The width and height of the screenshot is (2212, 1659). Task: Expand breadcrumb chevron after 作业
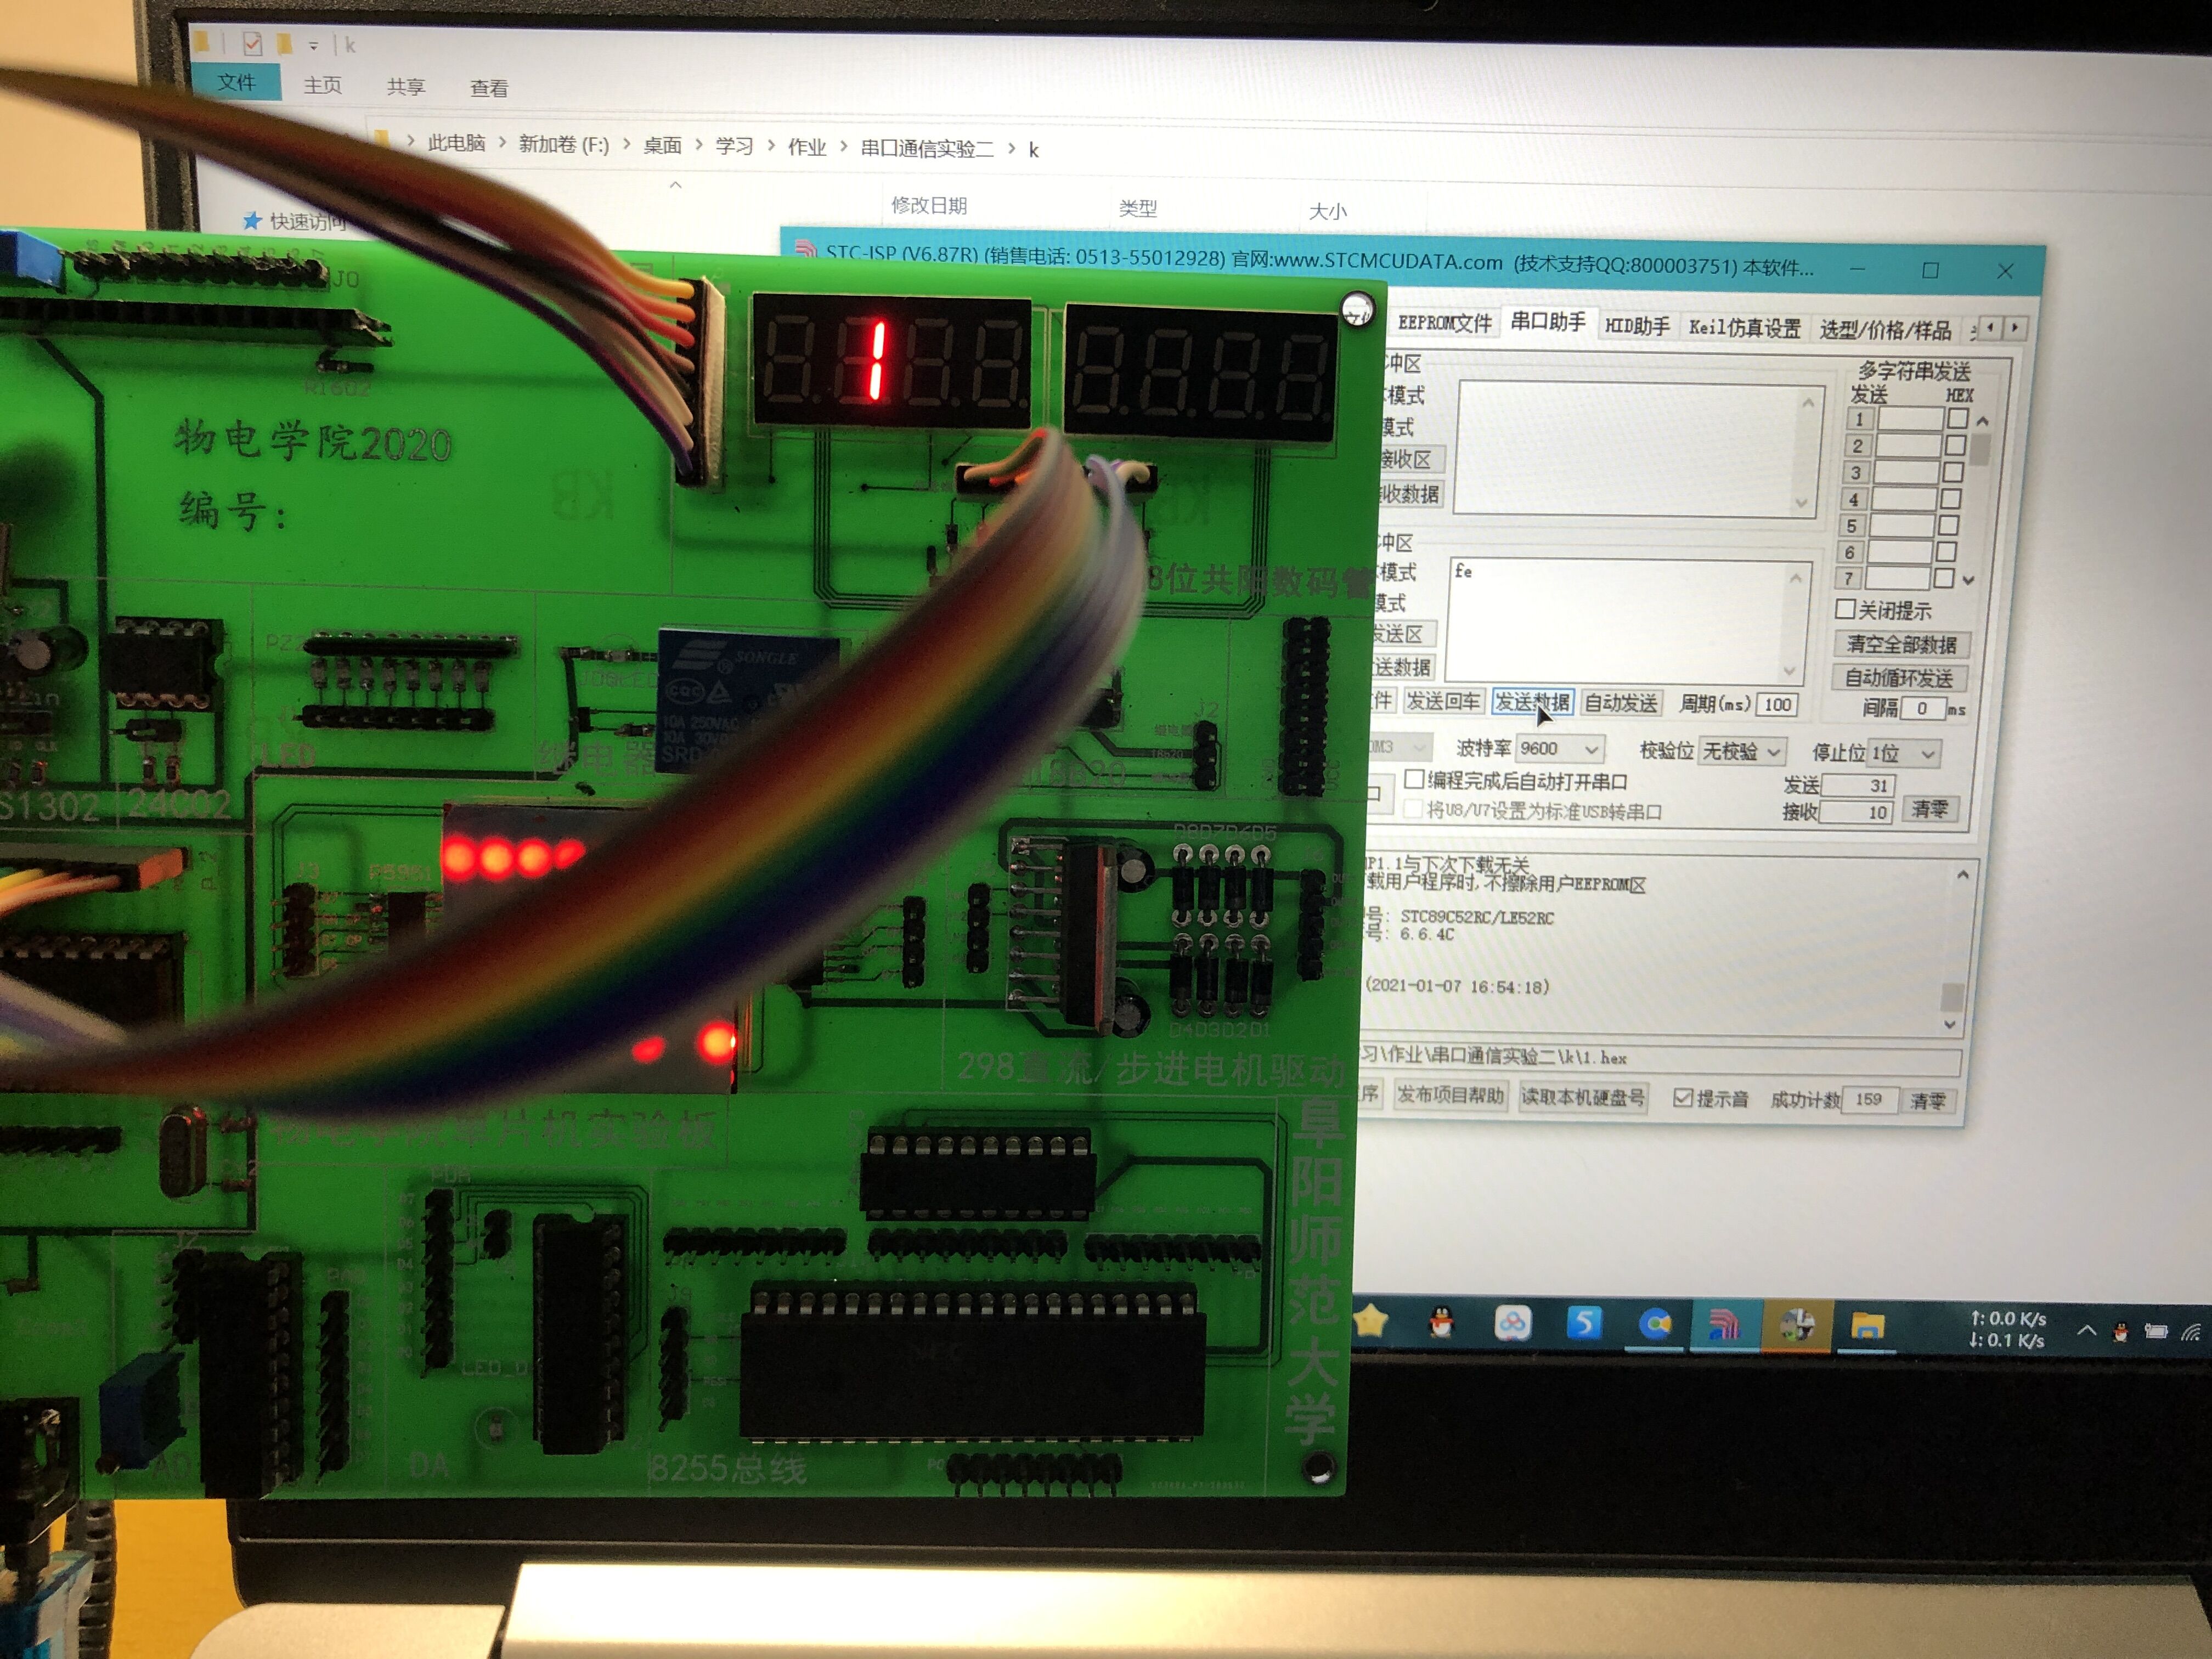click(843, 147)
